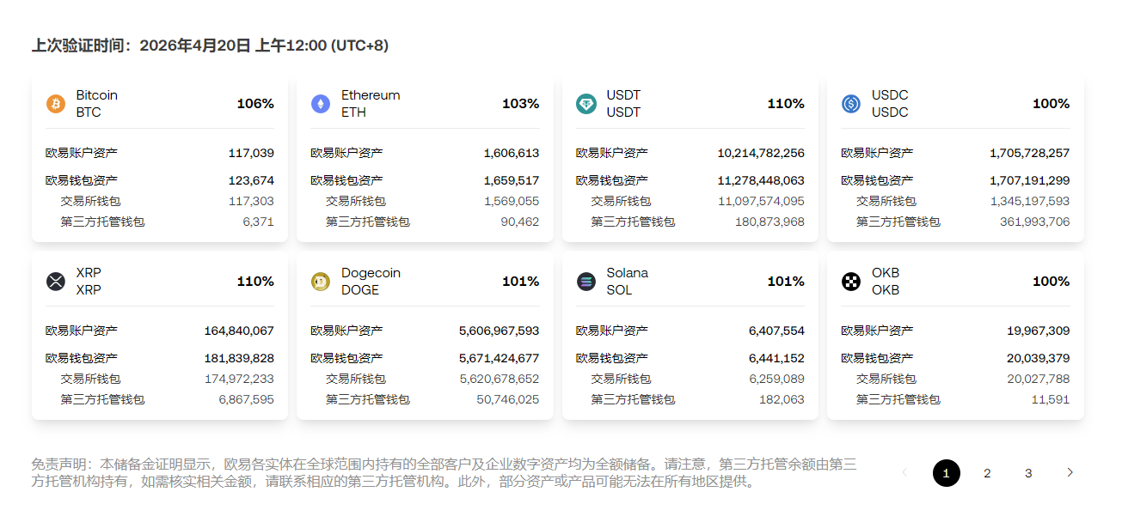Image resolution: width=1122 pixels, height=510 pixels.
Task: Click XRP account assets value 164,840,067
Action: click(239, 331)
